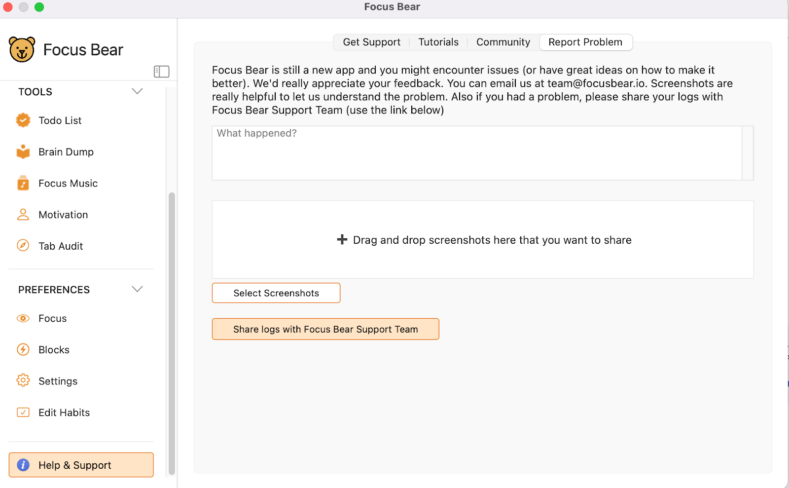Collapse the PREFERENCES section chevron
The height and width of the screenshot is (488, 789).
[137, 289]
